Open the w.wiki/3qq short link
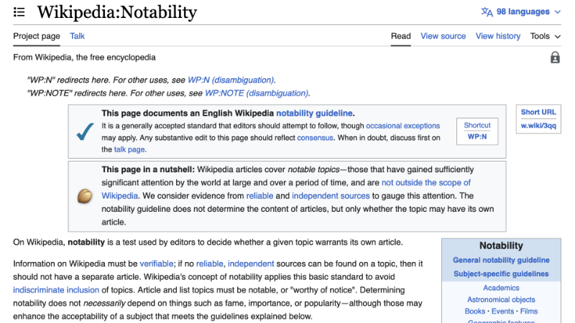This screenshot has width=575, height=323. point(538,126)
